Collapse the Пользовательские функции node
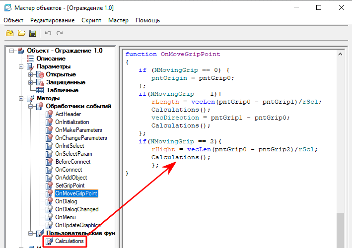Viewport: 352px width, 248px height. (x=30, y=234)
